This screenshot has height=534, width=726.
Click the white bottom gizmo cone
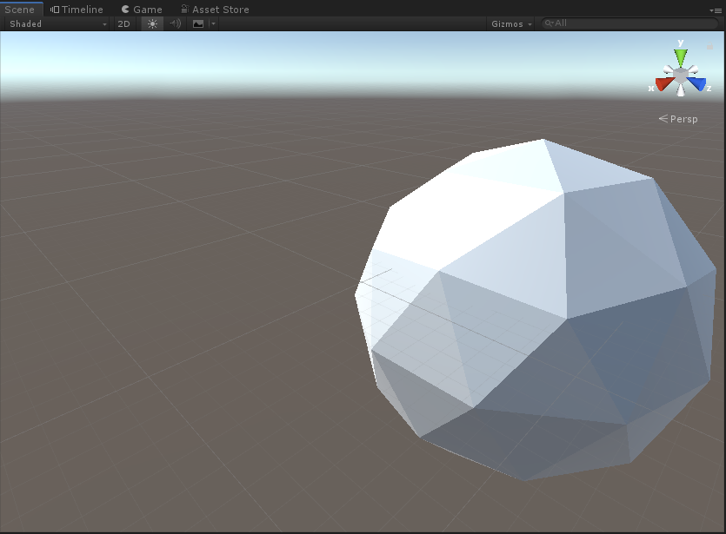point(681,90)
